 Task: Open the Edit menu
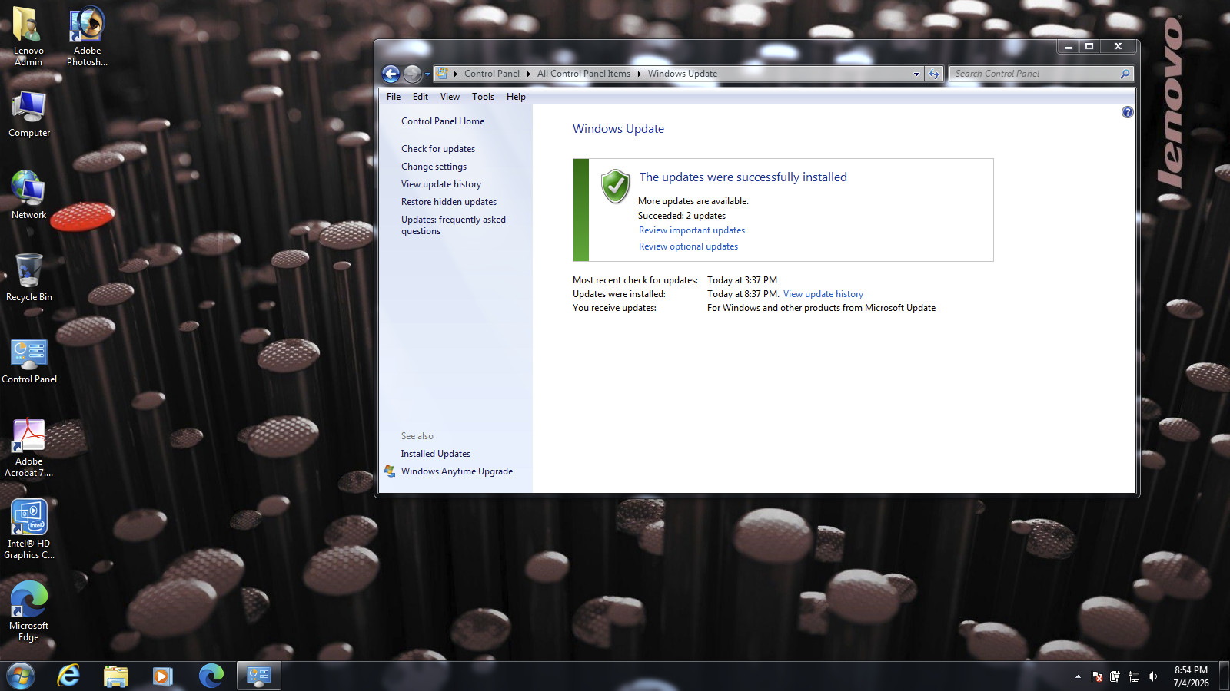421,97
